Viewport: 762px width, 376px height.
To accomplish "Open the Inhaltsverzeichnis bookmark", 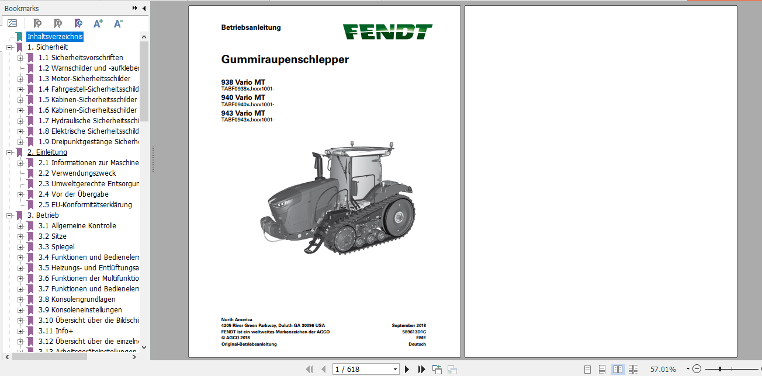I will pos(55,37).
